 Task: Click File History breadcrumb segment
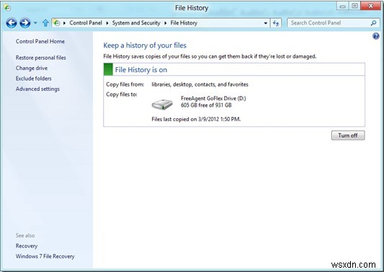[x=184, y=23]
